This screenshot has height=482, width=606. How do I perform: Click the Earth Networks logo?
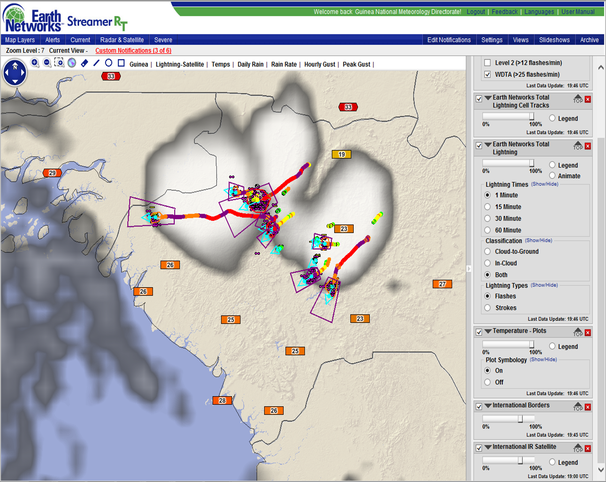click(x=34, y=19)
